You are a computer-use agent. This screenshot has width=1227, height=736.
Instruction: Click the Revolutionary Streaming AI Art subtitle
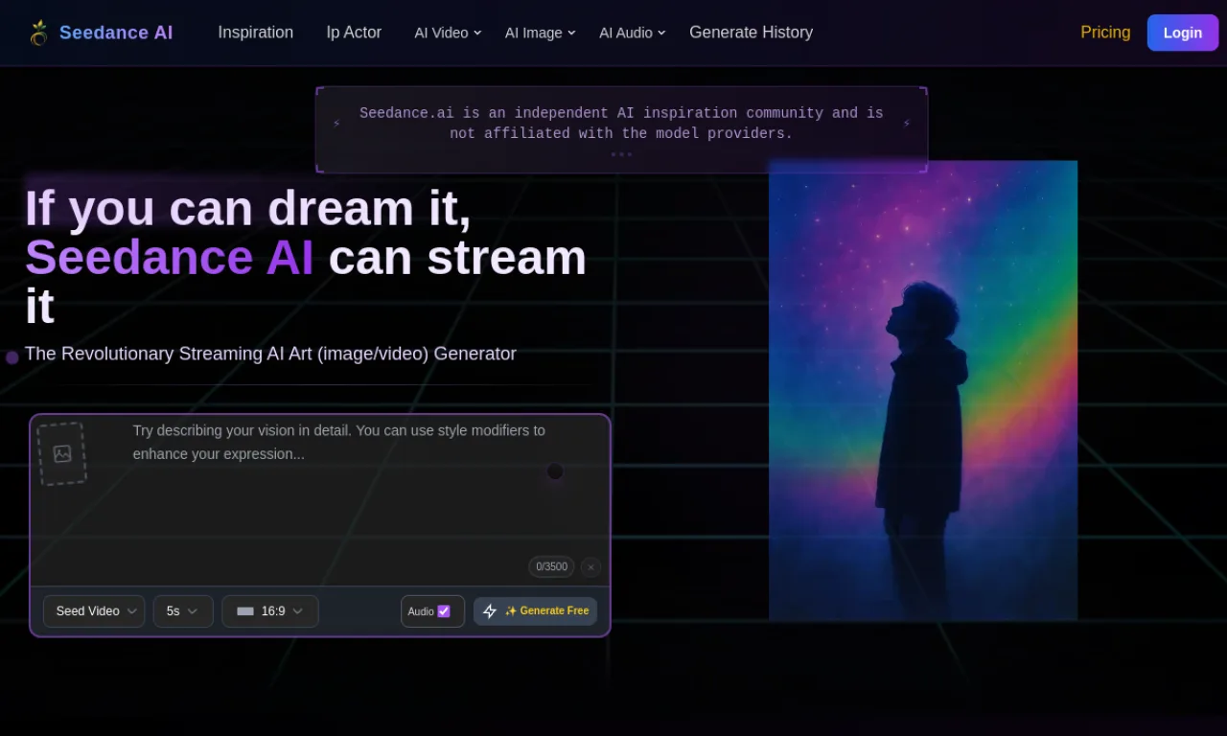270,354
